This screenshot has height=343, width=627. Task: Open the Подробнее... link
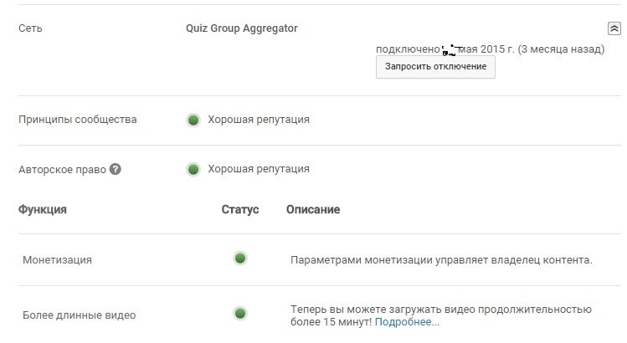pos(407,321)
